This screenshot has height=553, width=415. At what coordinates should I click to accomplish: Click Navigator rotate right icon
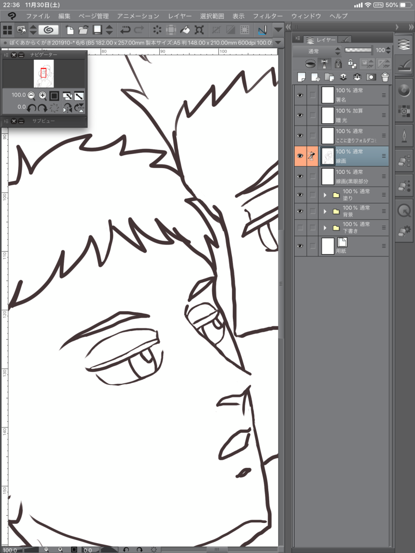pos(43,107)
